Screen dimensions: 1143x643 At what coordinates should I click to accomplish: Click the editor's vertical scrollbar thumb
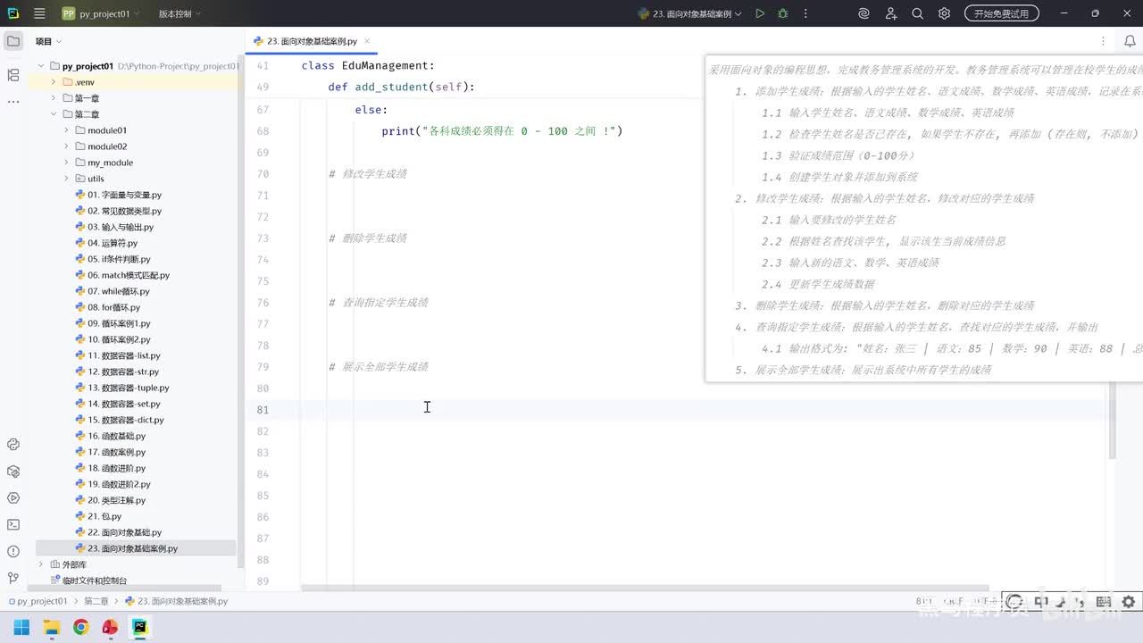coord(1112,420)
